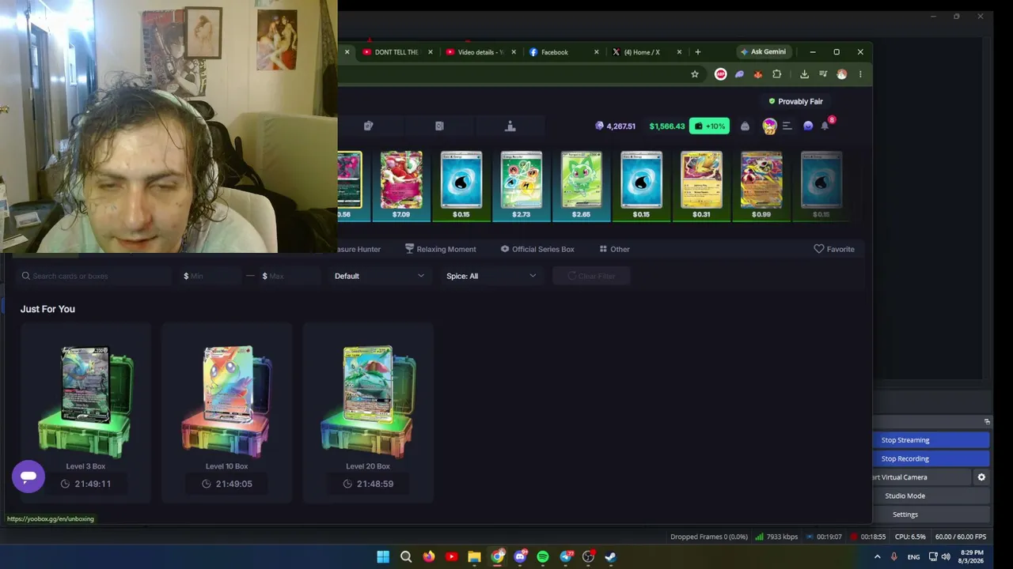The width and height of the screenshot is (1013, 569).
Task: Open Telegram from the taskbar
Action: click(566, 556)
